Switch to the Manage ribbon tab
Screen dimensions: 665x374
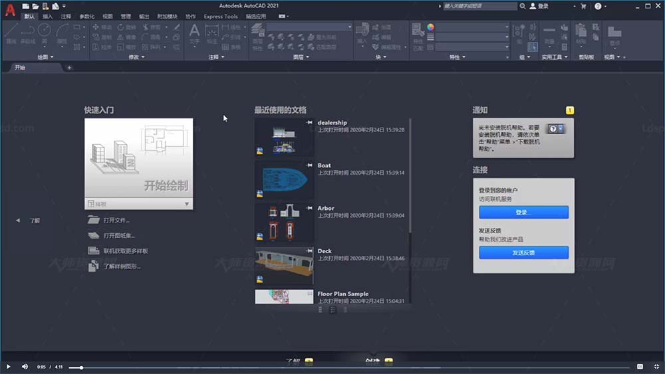click(126, 17)
